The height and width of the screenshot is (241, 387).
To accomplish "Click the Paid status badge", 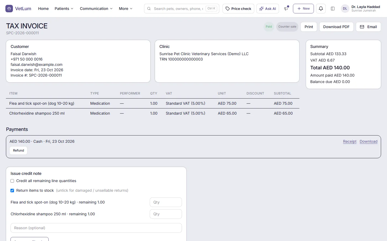I will point(269,27).
